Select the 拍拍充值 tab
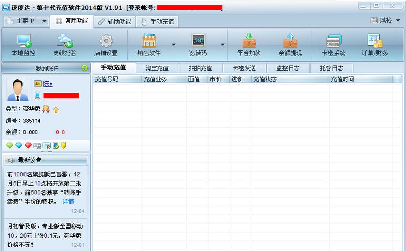406x251 pixels. [x=200, y=68]
